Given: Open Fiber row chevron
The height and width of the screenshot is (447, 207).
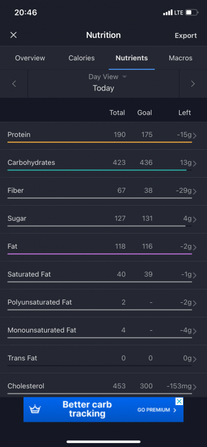Looking at the screenshot, I should [195, 192].
